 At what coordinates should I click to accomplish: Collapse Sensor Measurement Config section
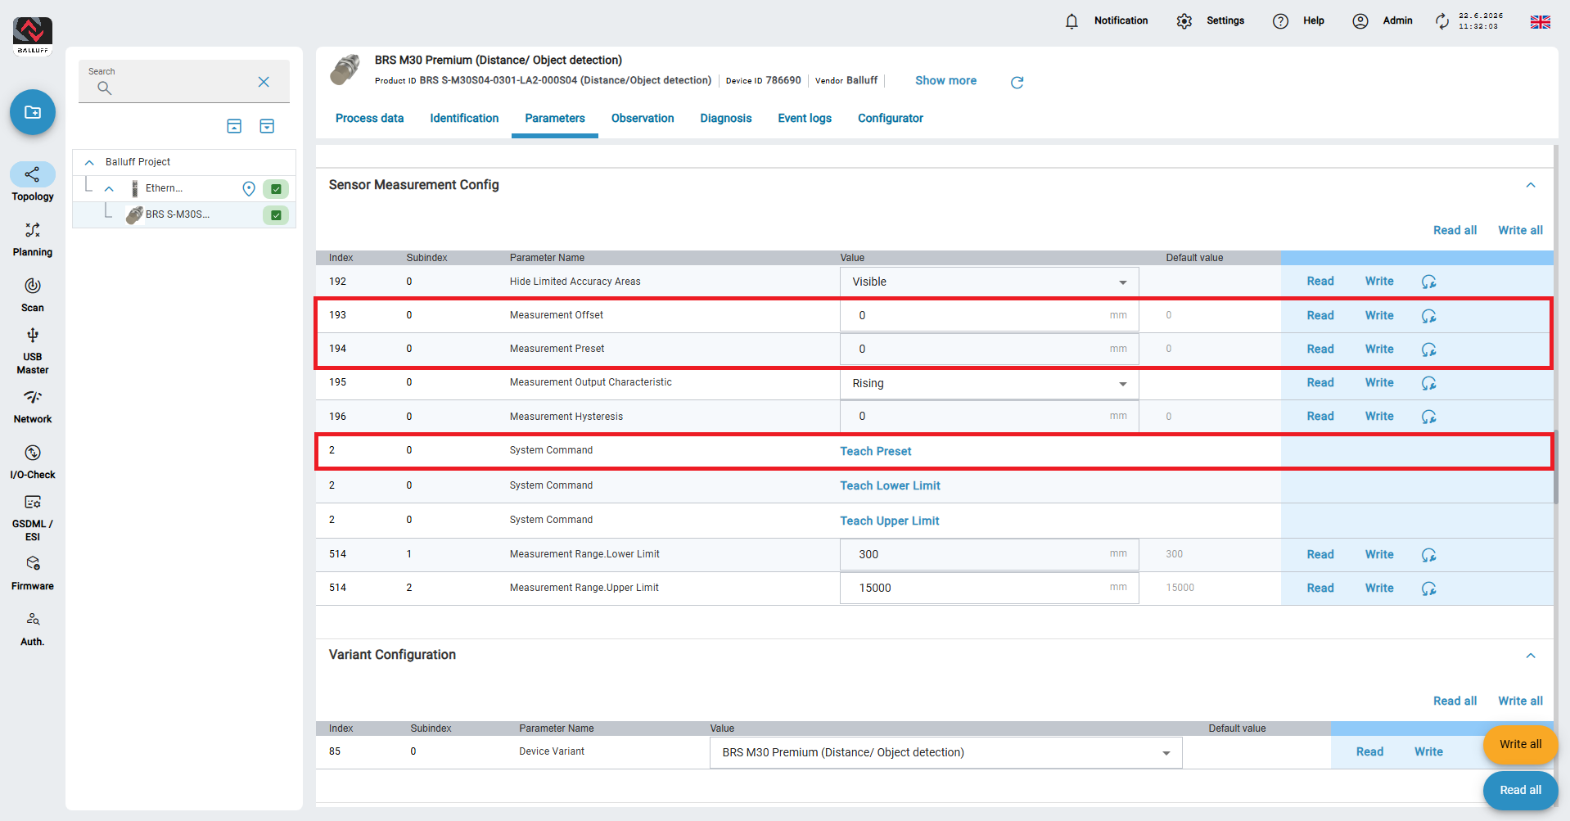(1531, 185)
